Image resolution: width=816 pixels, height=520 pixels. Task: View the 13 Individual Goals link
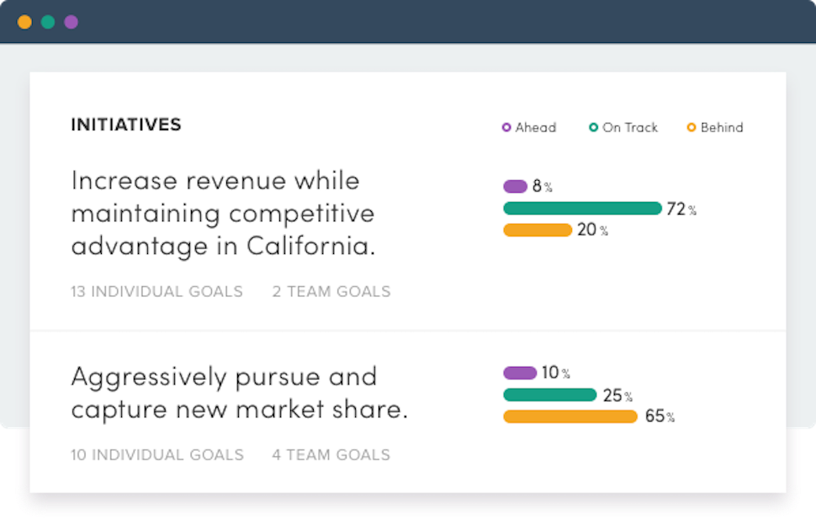pyautogui.click(x=156, y=292)
